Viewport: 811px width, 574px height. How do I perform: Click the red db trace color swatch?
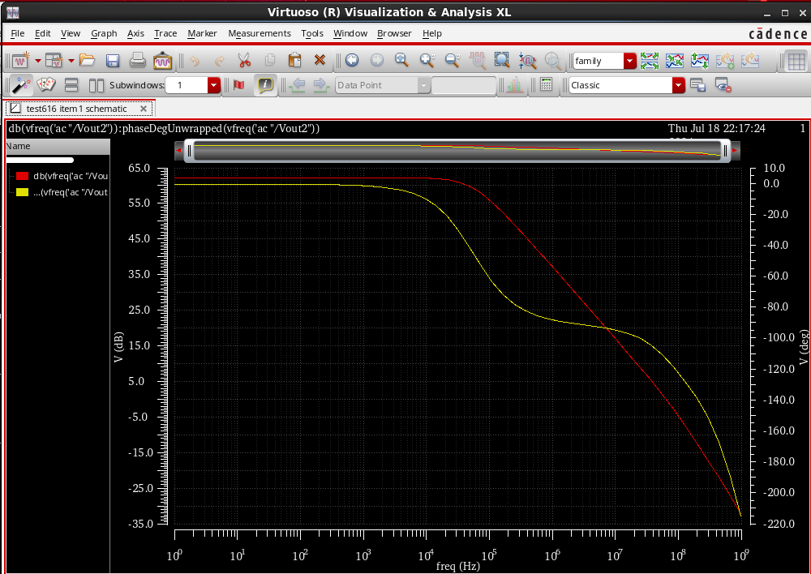(x=22, y=176)
